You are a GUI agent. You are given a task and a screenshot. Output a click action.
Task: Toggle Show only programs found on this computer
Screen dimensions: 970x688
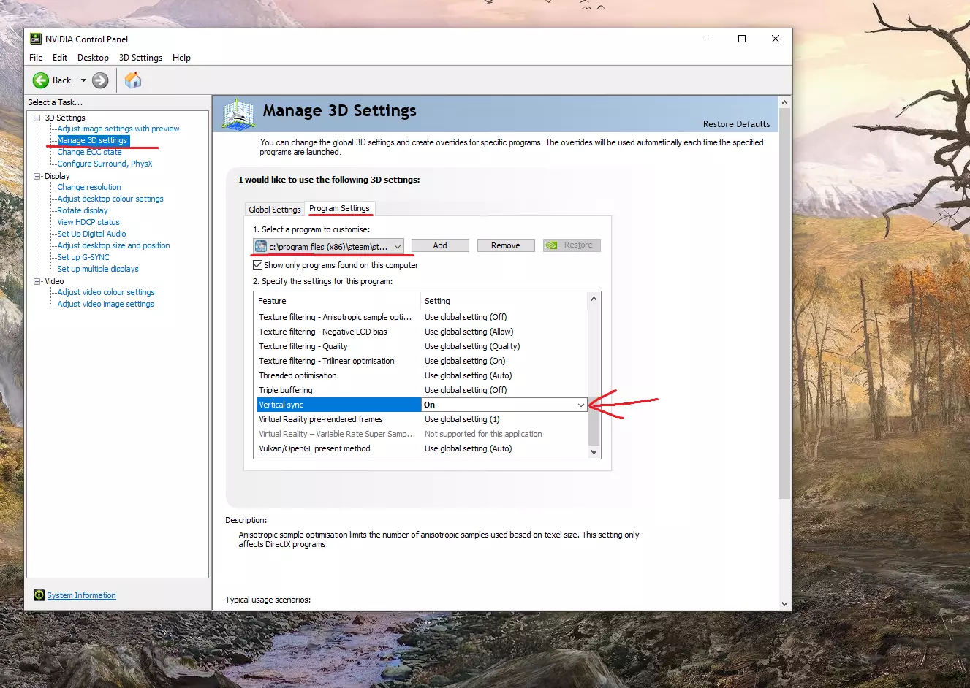click(x=257, y=265)
